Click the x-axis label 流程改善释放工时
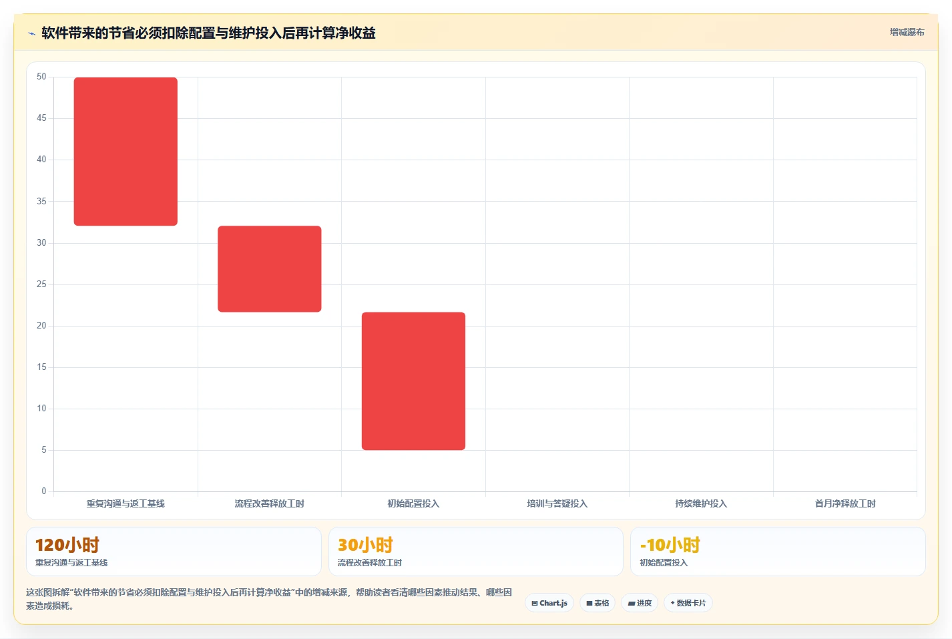Image resolution: width=952 pixels, height=639 pixels. tap(270, 503)
